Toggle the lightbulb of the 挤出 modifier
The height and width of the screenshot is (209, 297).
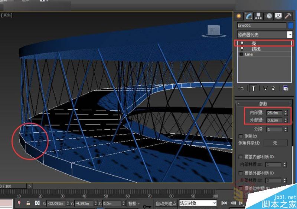[x=242, y=49]
